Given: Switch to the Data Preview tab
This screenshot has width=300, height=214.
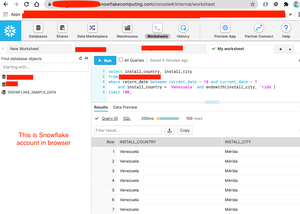Looking at the screenshot, I should point(125,107).
